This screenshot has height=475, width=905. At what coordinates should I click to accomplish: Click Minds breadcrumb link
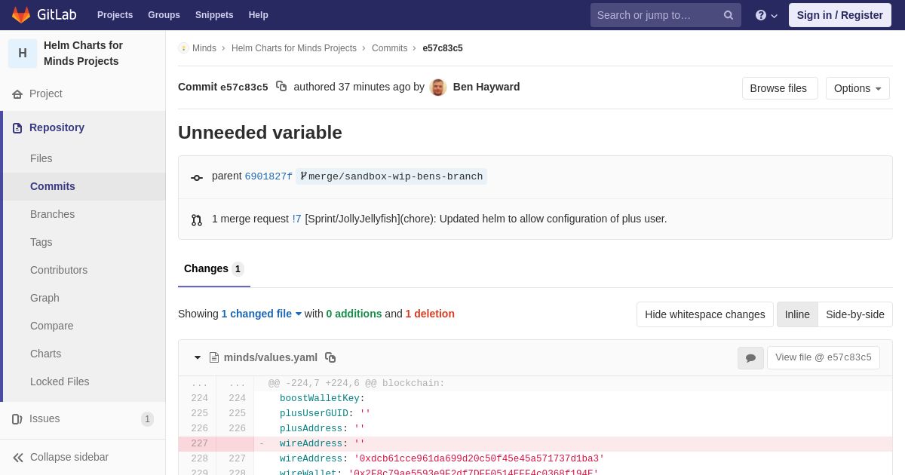coord(204,48)
